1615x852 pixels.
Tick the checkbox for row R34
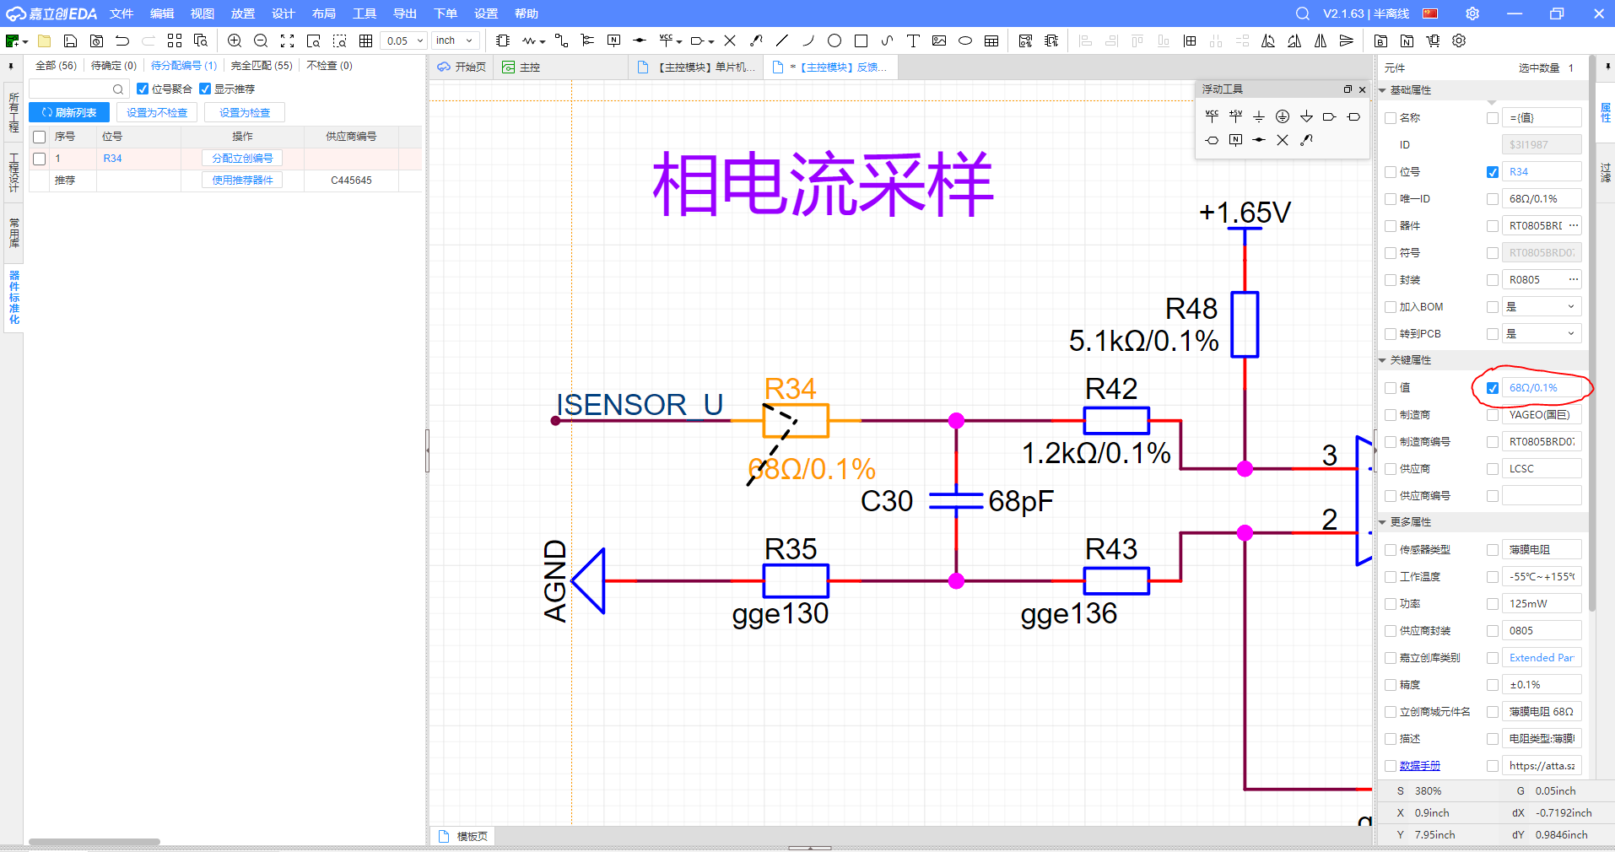click(x=39, y=159)
